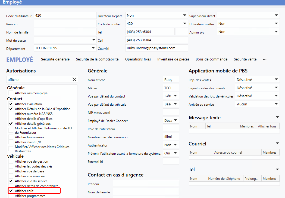Open the Département dropdown
Image resolution: width=285 pixels, height=198 pixels.
click(x=93, y=48)
